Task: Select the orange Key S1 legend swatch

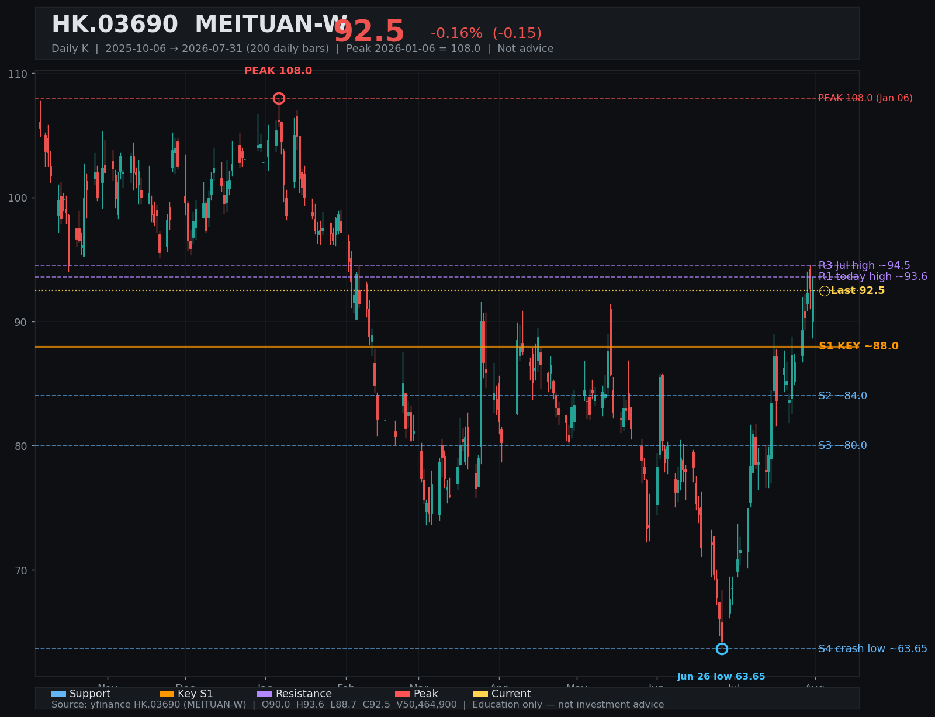Action: 167,694
